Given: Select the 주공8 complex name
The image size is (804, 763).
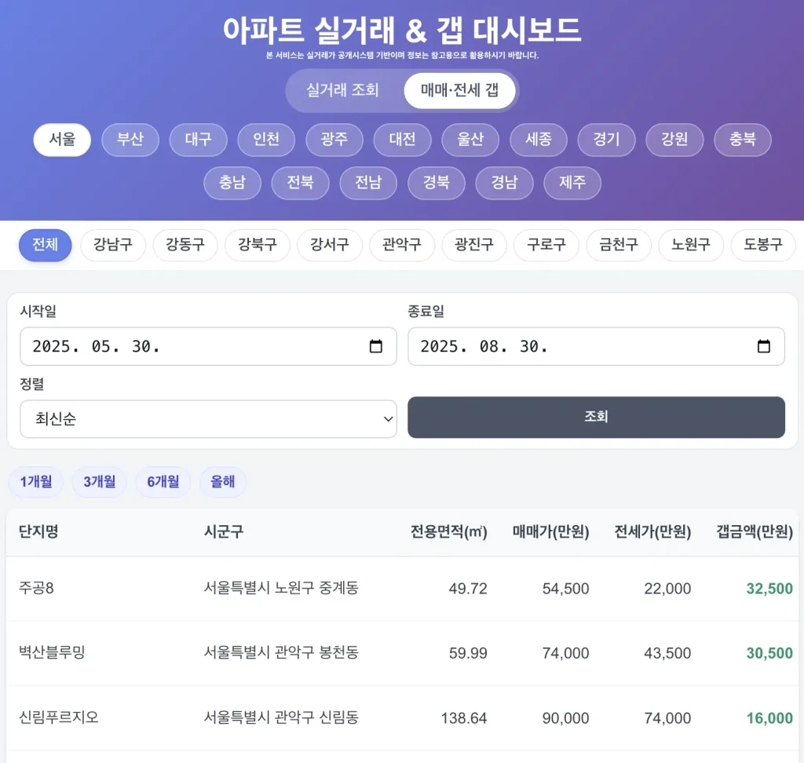Looking at the screenshot, I should tap(36, 588).
